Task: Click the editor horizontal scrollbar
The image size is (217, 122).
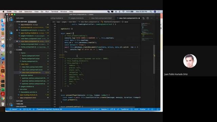Action: (97, 107)
